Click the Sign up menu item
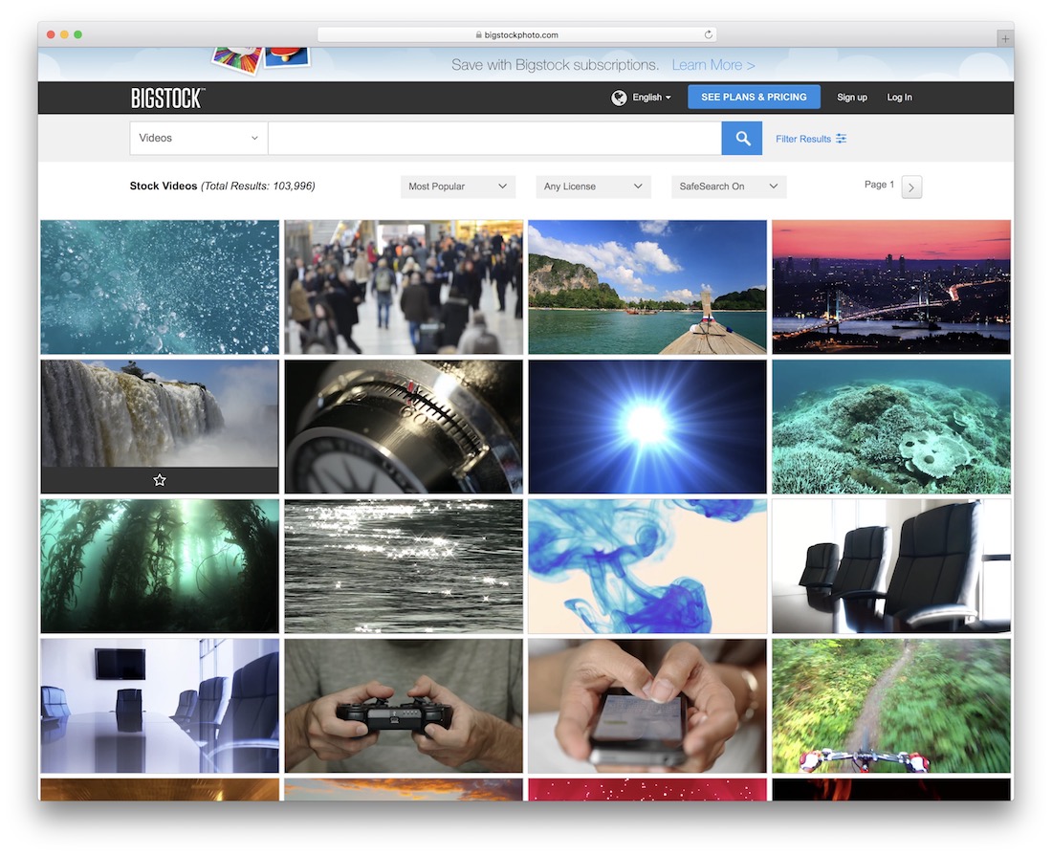Viewport: 1052px width, 855px height. (x=851, y=97)
